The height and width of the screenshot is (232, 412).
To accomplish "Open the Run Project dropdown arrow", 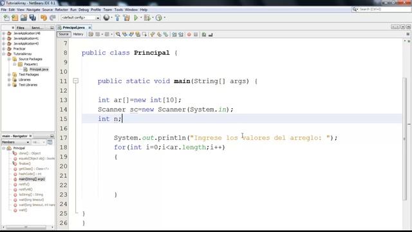I will [141, 17].
